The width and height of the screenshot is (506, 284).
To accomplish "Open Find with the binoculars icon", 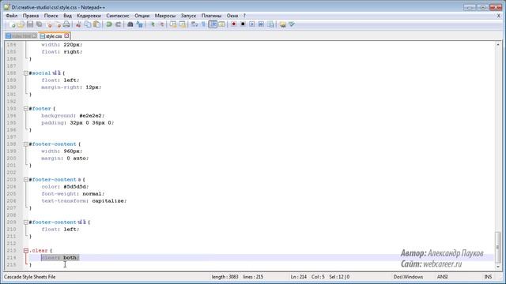I will click(130, 24).
